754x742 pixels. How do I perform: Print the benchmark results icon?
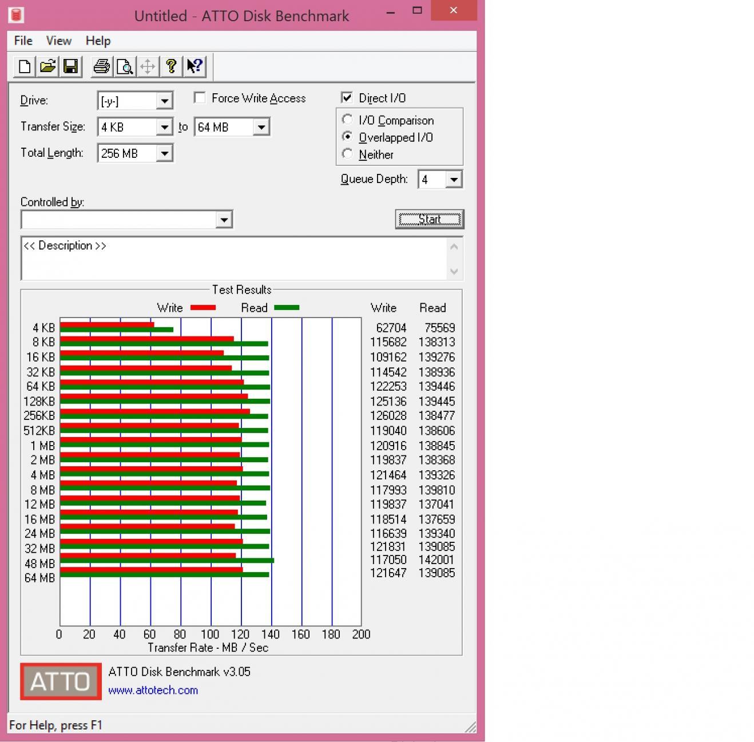(x=102, y=66)
